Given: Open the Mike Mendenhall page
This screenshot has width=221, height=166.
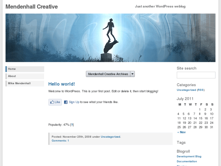Looking at the screenshot, I should coord(25,83).
